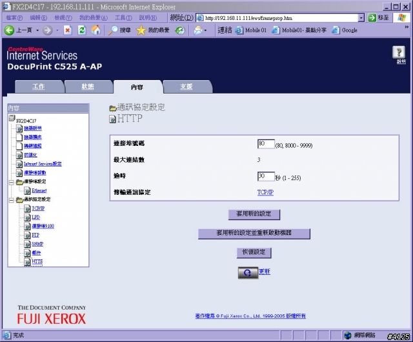Open the Home page icon
This screenshot has height=342, width=413.
coord(96,30)
